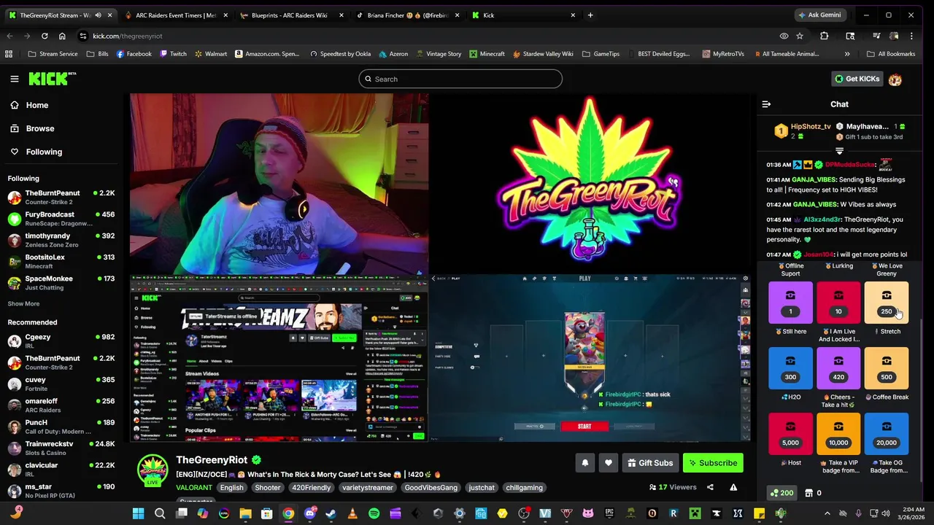Redeem the 500-point Stretch reward

coord(887,367)
